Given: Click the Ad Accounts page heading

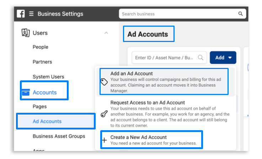Looking at the screenshot, I should [148, 34].
